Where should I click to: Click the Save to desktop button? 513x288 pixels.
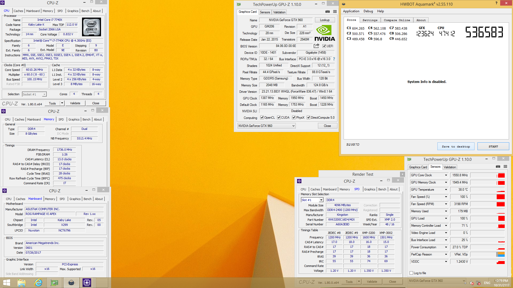(x=456, y=146)
